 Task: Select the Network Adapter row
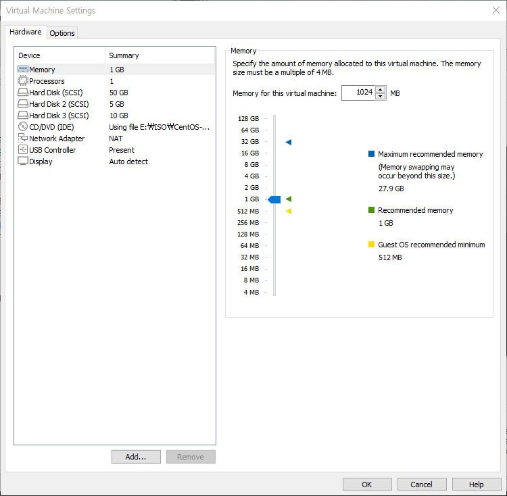[116, 139]
